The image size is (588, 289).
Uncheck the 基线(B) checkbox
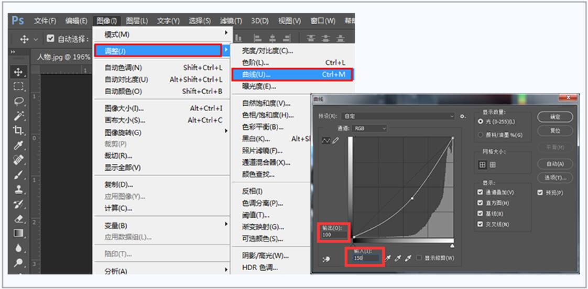click(481, 214)
